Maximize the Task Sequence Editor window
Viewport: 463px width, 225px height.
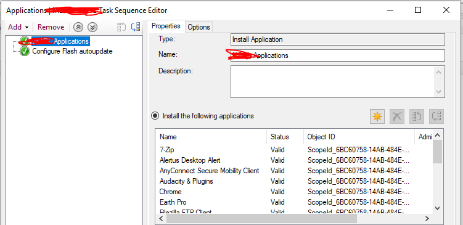pyautogui.click(x=418, y=10)
